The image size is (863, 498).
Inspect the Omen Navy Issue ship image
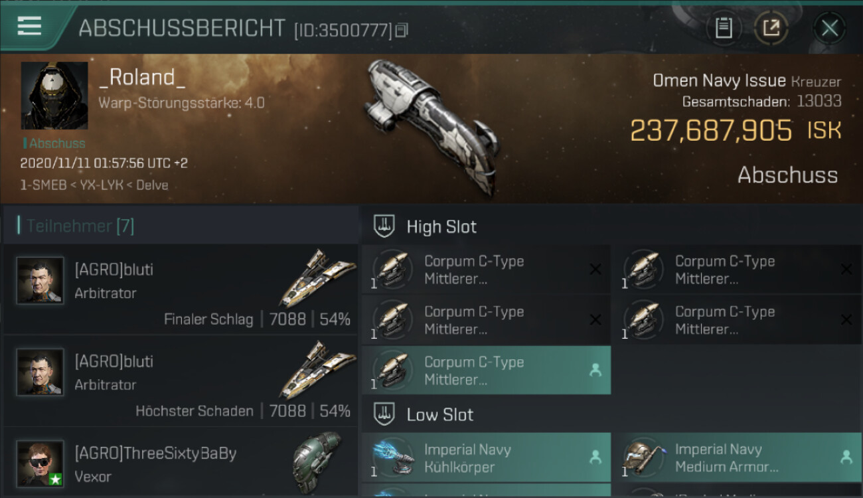(x=431, y=126)
